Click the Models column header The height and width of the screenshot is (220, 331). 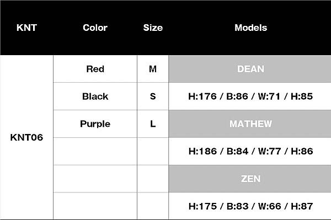click(251, 28)
